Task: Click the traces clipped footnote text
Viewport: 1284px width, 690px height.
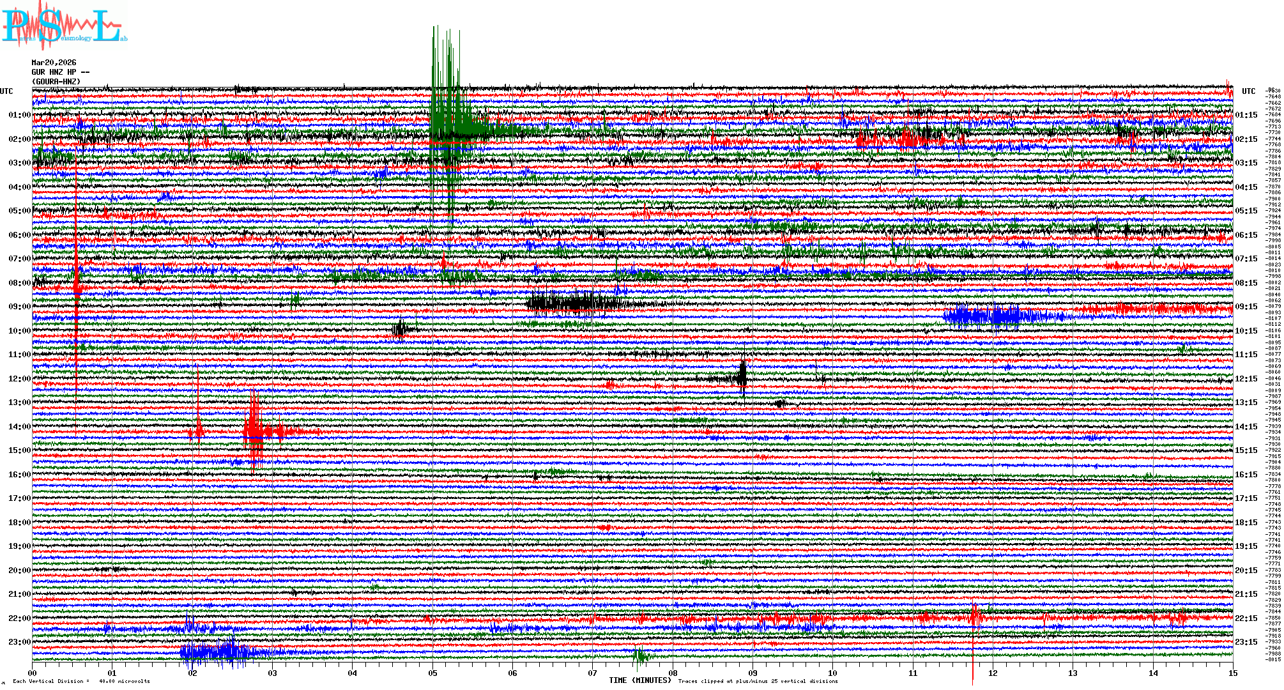Action: click(758, 681)
